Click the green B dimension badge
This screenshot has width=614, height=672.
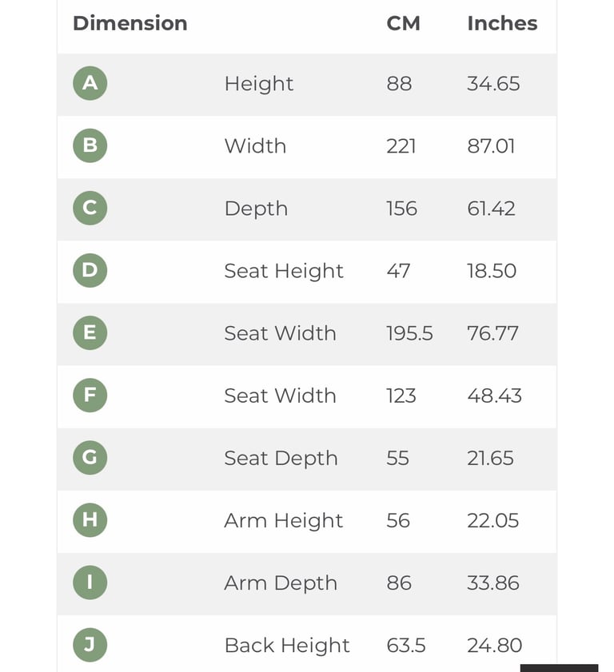90,145
